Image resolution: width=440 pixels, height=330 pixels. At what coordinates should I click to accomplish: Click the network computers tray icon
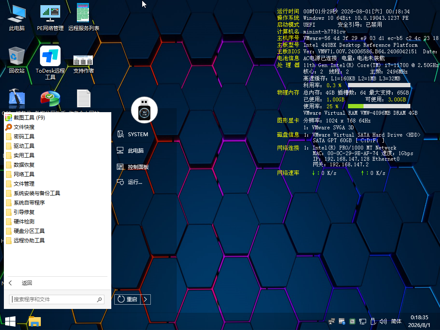pyautogui.click(x=332, y=321)
